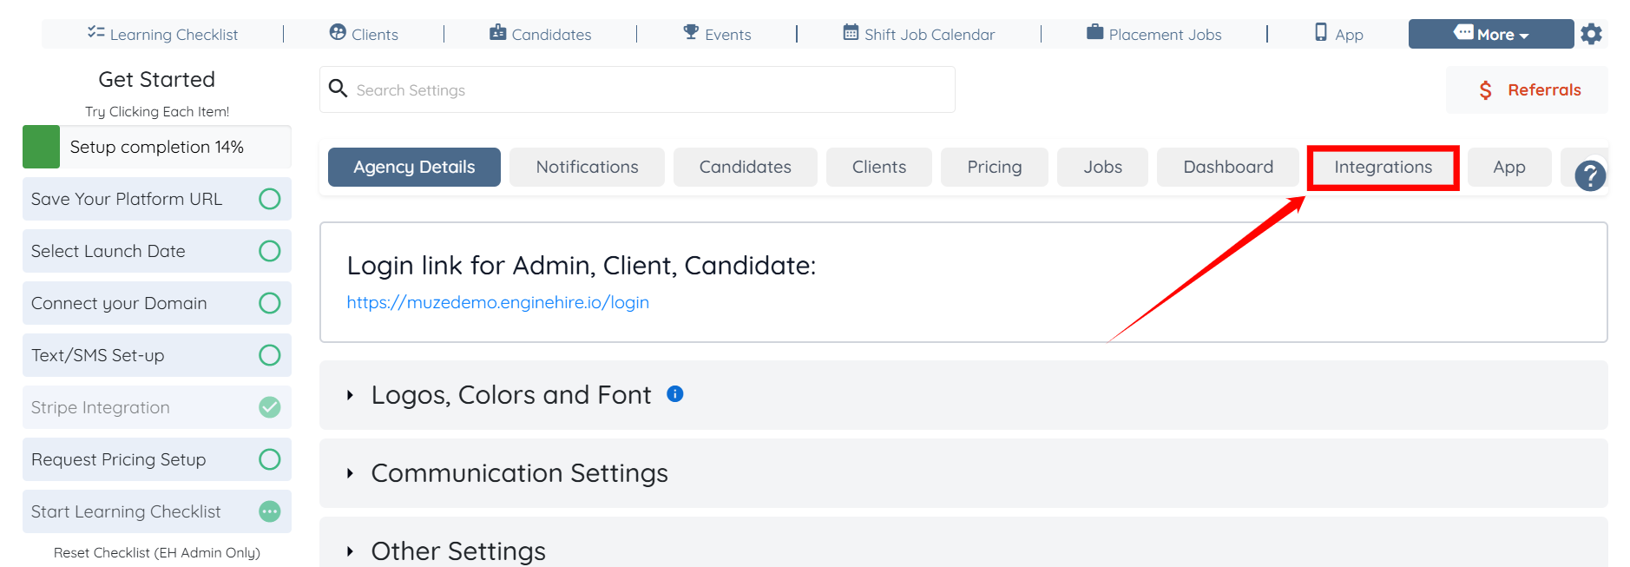Click the info icon beside Logos, Colors and Font

674,394
